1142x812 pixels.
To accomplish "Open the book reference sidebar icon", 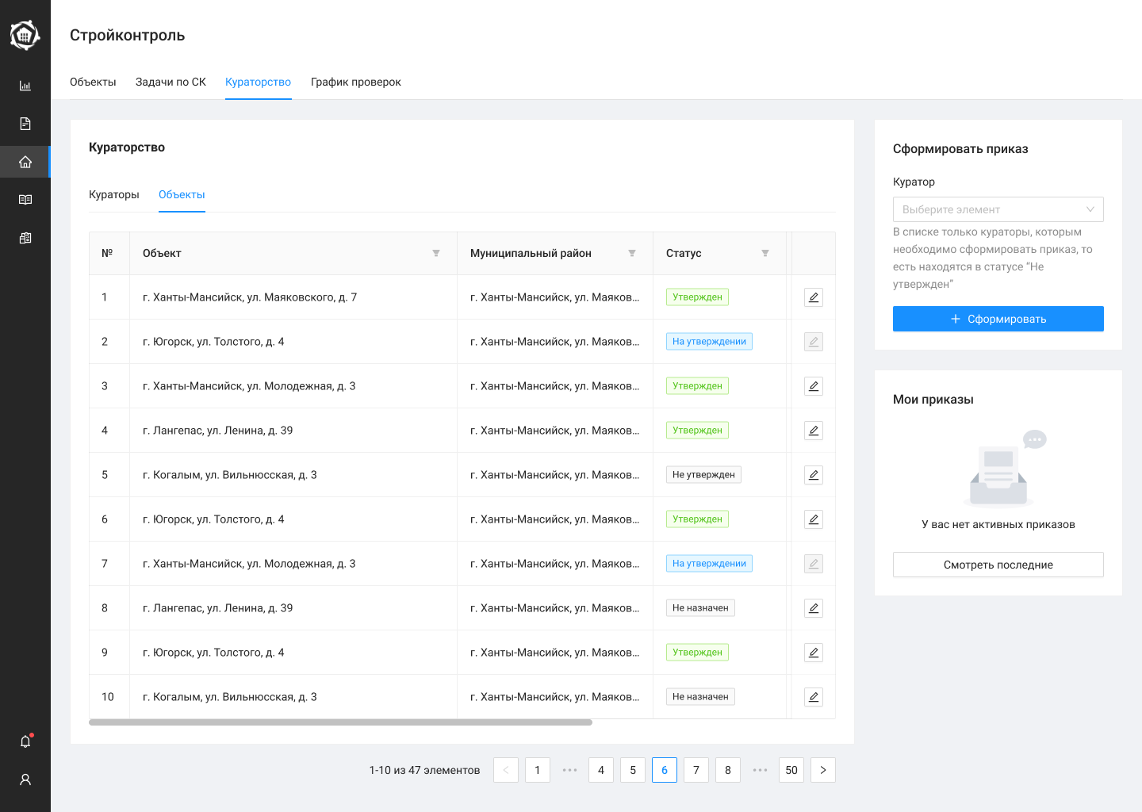I will pos(25,200).
